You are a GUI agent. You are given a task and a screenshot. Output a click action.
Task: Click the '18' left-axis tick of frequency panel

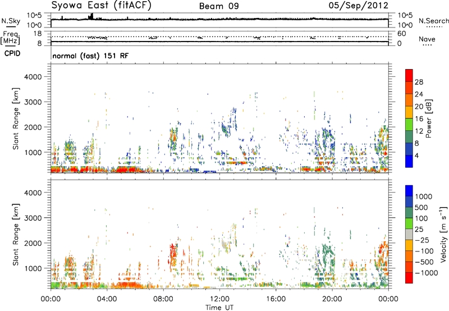[38, 34]
